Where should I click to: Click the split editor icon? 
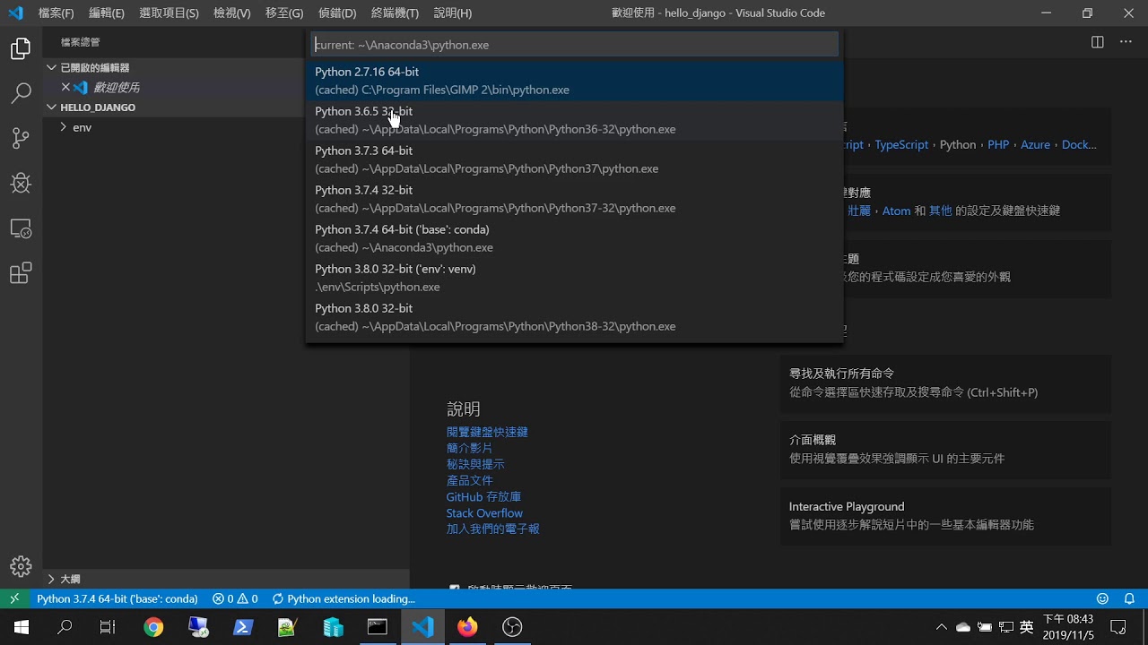1097,42
